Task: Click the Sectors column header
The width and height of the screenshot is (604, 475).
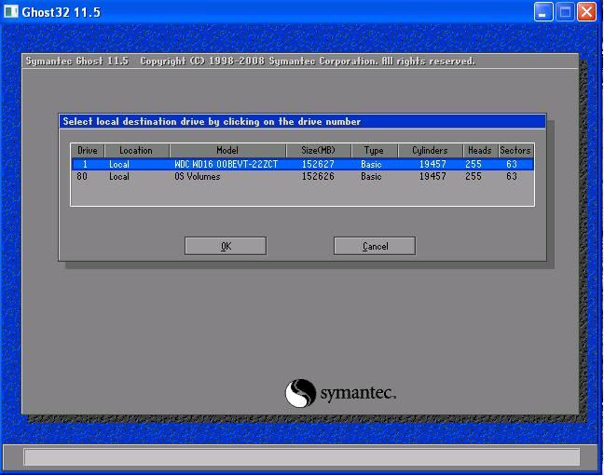Action: (515, 151)
